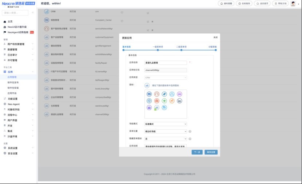Pick the green graduation cap icon
The width and height of the screenshot is (302, 184).
164,101
